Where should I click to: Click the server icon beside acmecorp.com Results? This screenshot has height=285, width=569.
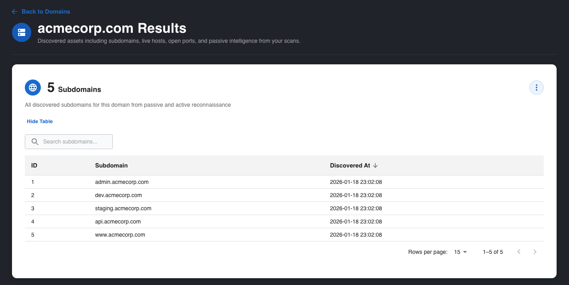pyautogui.click(x=22, y=32)
